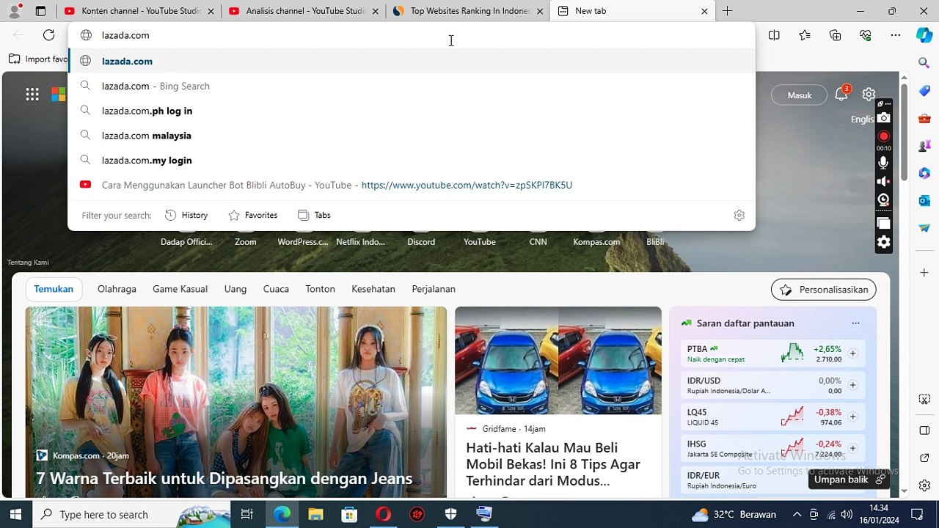The height and width of the screenshot is (528, 939).
Task: Stop recording with red record button
Action: click(x=884, y=136)
